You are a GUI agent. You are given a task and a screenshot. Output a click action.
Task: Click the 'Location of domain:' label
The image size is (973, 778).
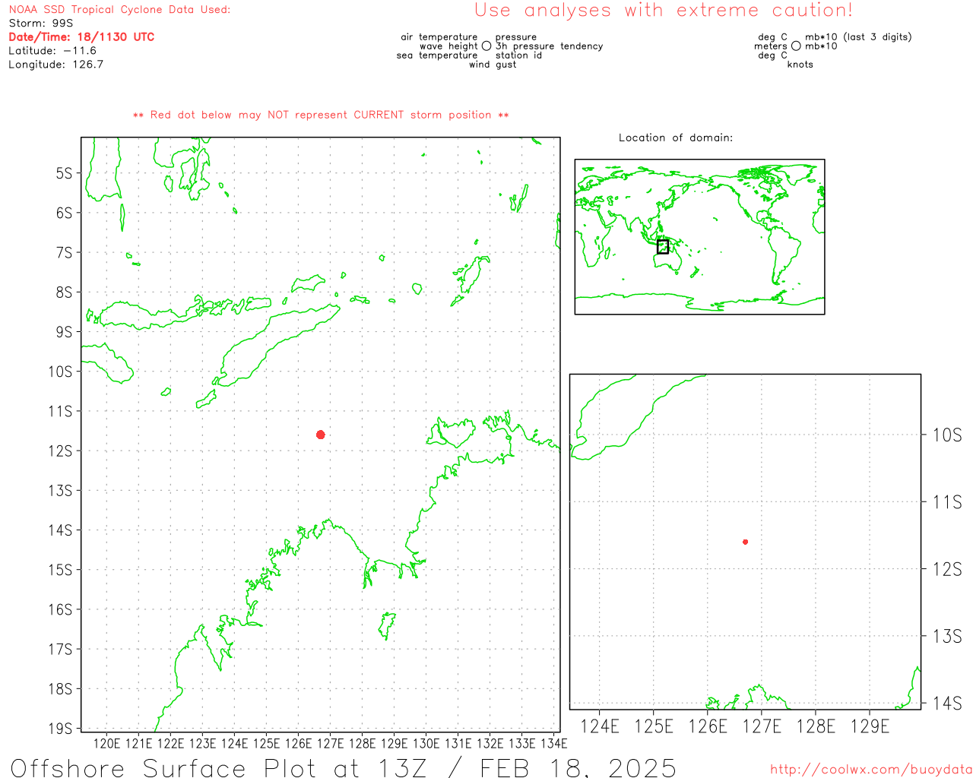[x=676, y=138]
